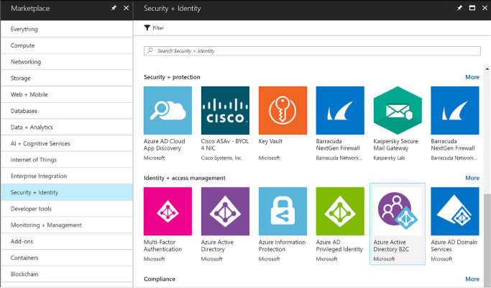This screenshot has height=288, width=491.
Task: Open the Storage category
Action: coord(67,78)
